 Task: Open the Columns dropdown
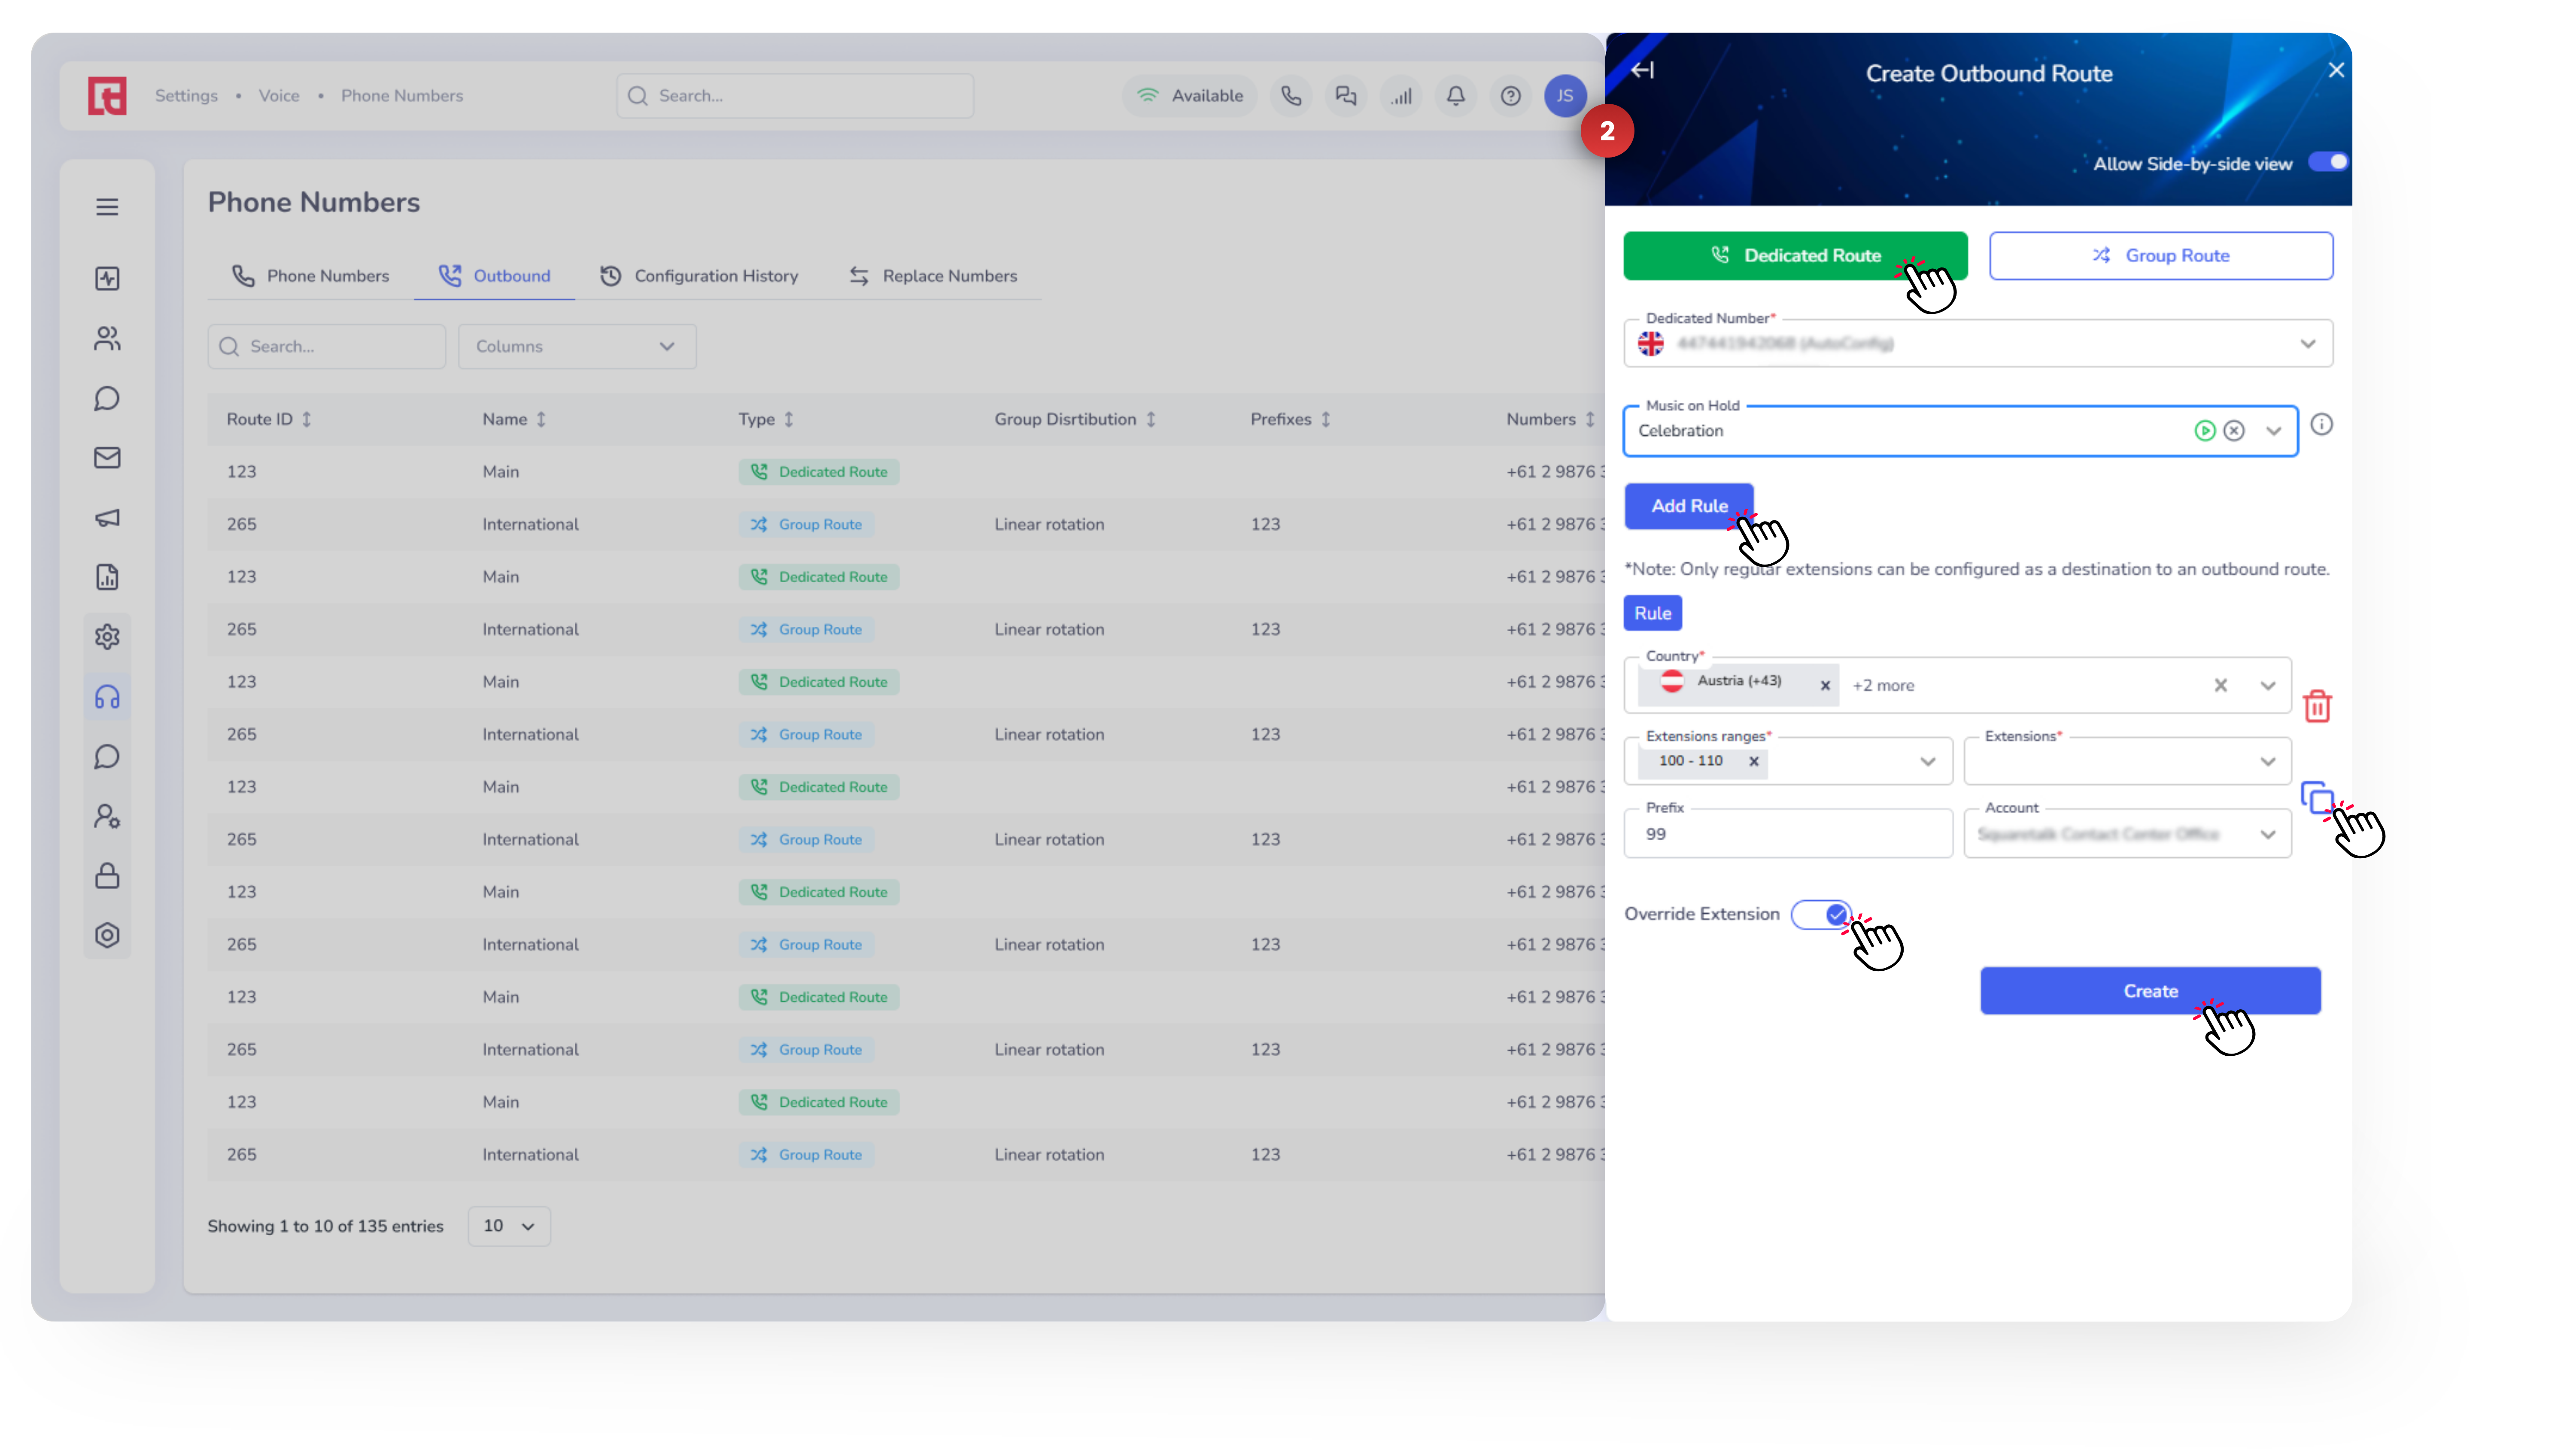click(x=576, y=346)
